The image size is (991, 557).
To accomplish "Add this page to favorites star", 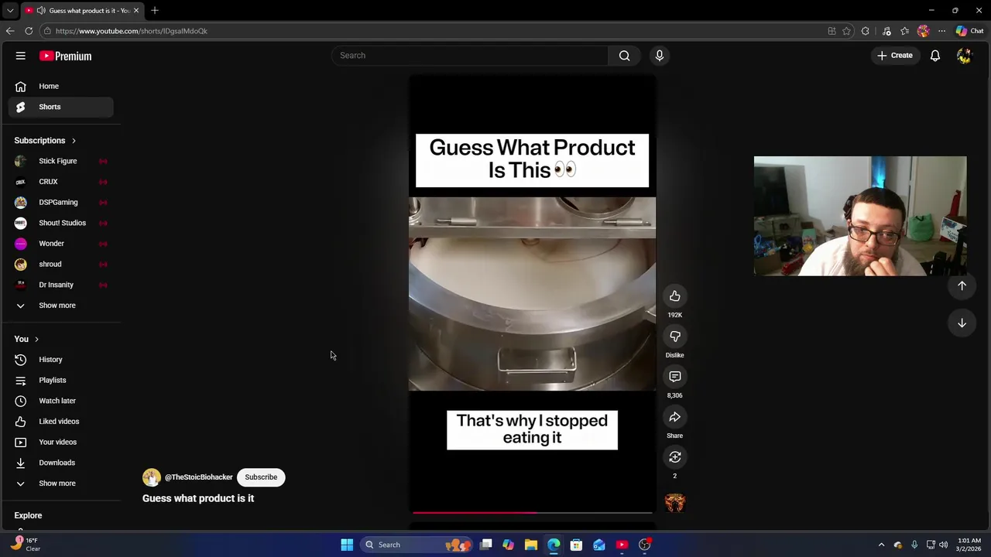I will [846, 31].
